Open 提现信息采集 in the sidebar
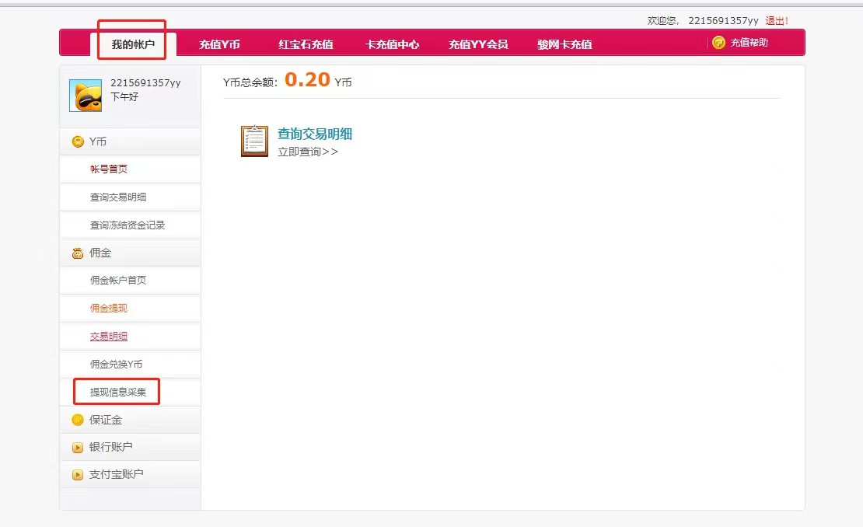 (x=117, y=393)
